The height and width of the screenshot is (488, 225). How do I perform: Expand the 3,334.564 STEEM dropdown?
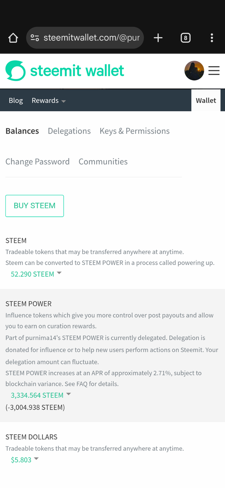(x=41, y=395)
